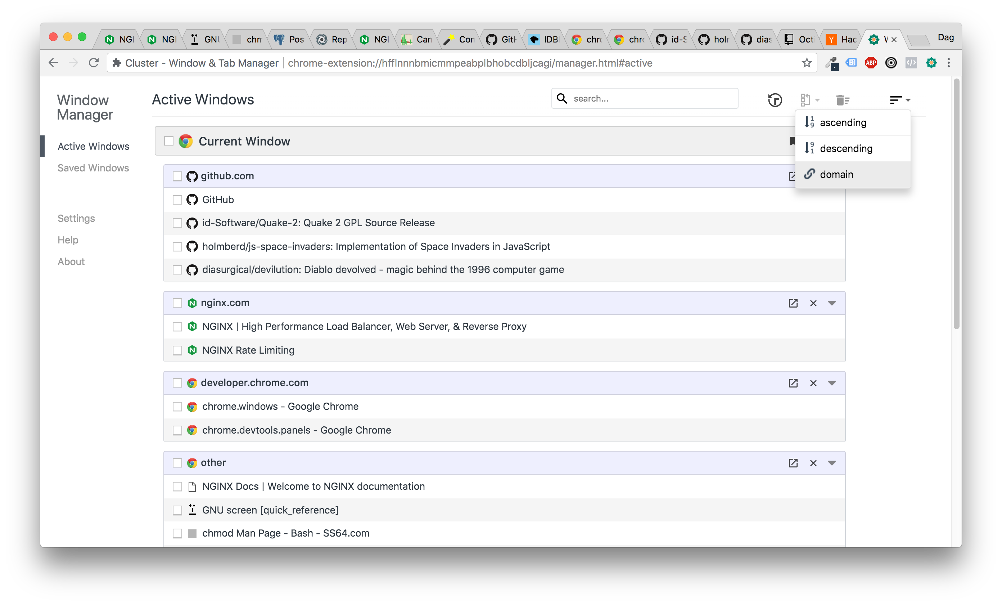Tick the NGINX Rate Limiting checkbox
Viewport: 1002px width, 605px height.
coord(177,350)
